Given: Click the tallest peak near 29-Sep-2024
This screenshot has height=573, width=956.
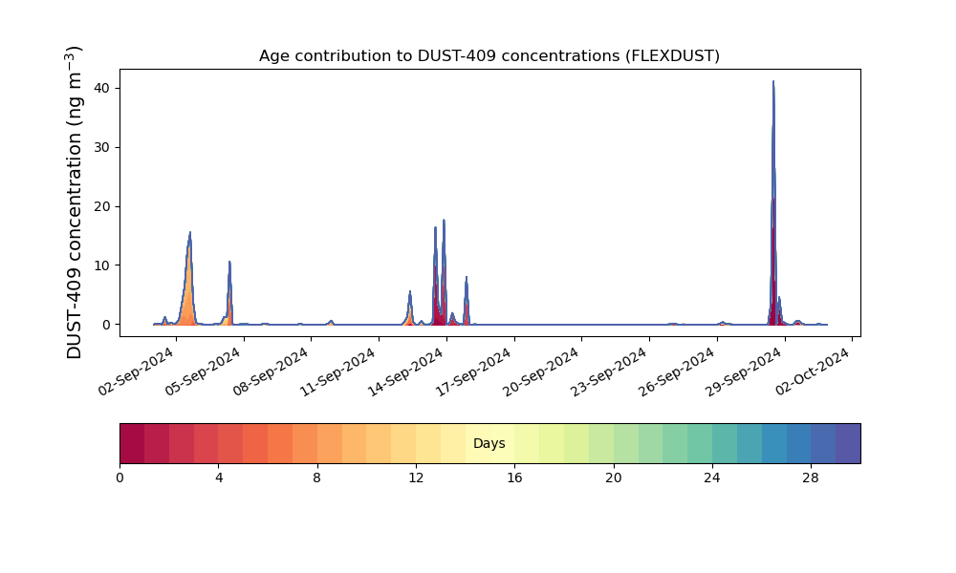Looking at the screenshot, I should (773, 201).
